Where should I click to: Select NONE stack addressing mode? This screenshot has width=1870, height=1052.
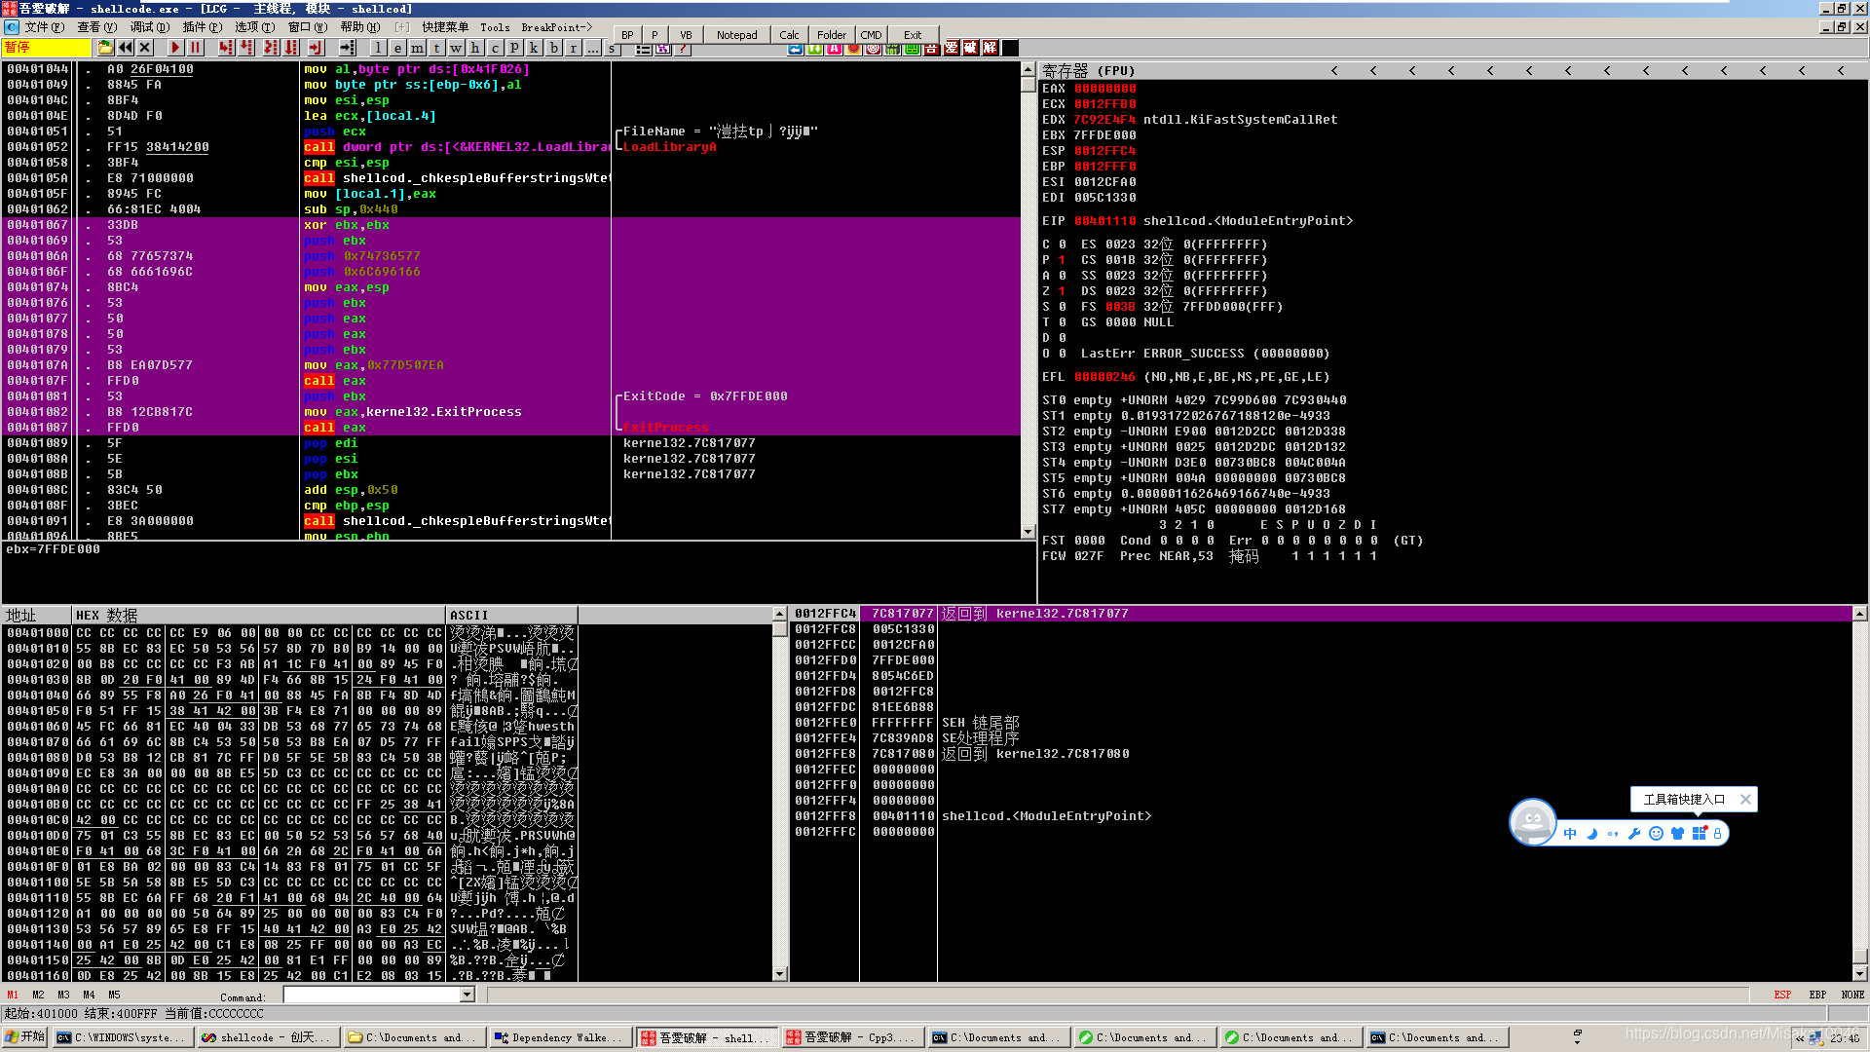pyautogui.click(x=1852, y=995)
